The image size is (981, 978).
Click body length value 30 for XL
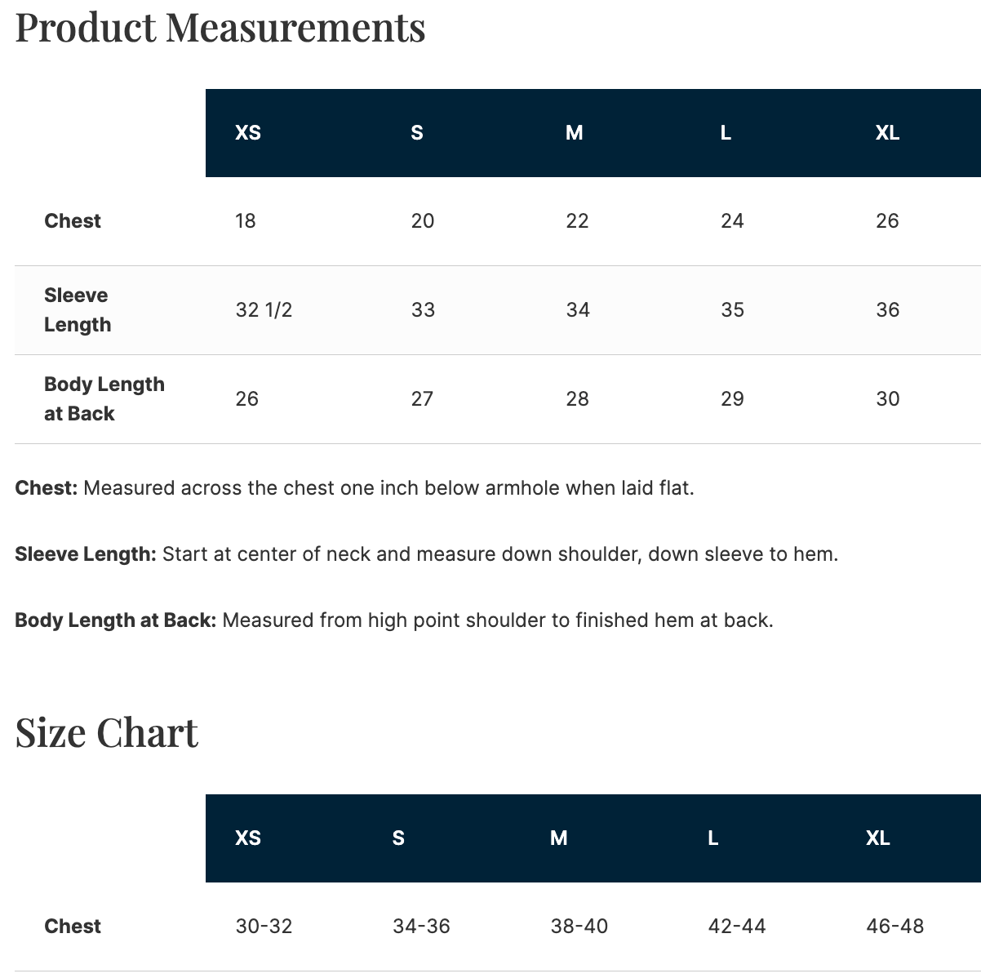pyautogui.click(x=887, y=399)
